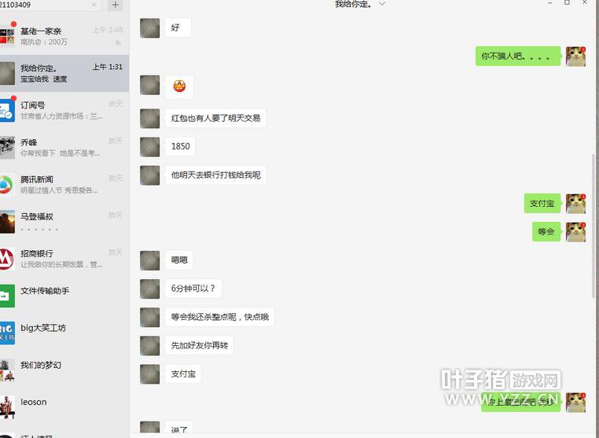The height and width of the screenshot is (438, 599).
Task: Click the chat area vertical scrollbar
Action: coord(593,226)
